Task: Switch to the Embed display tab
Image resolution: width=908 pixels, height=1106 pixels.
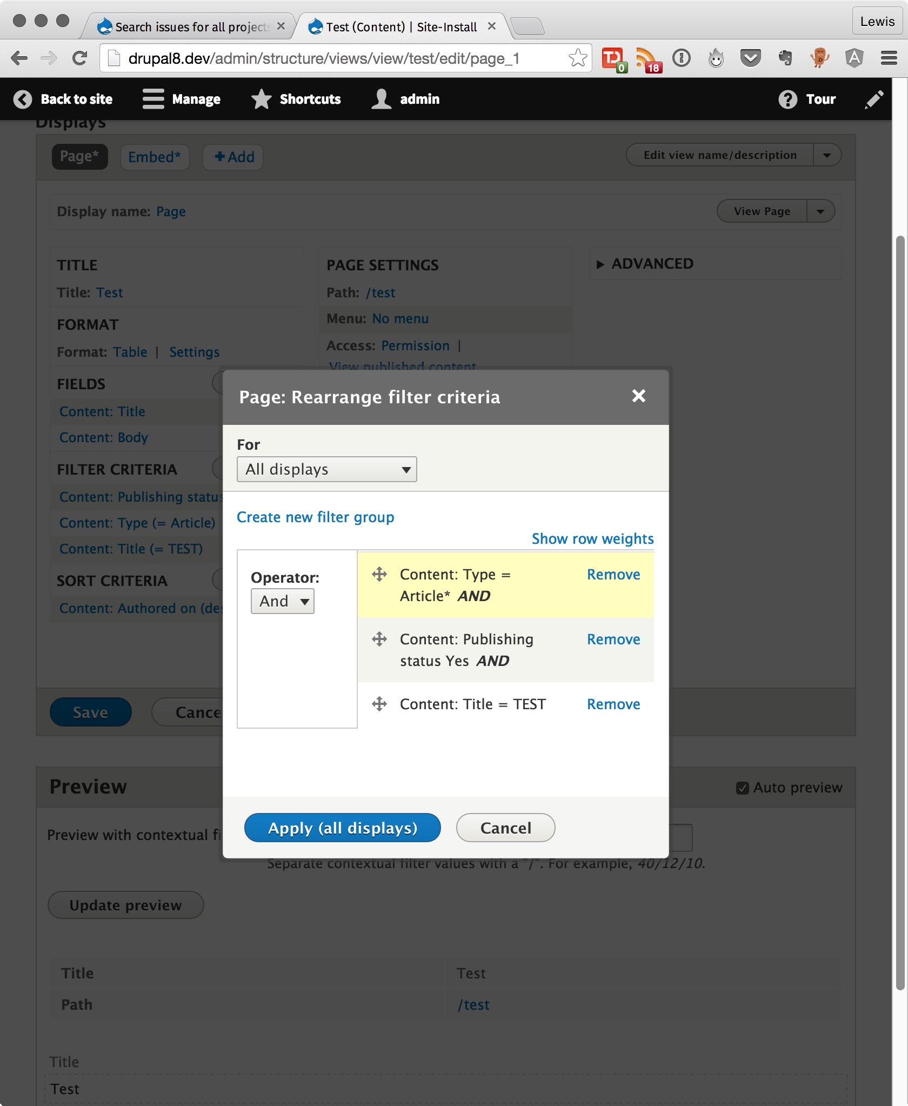Action: (x=155, y=157)
